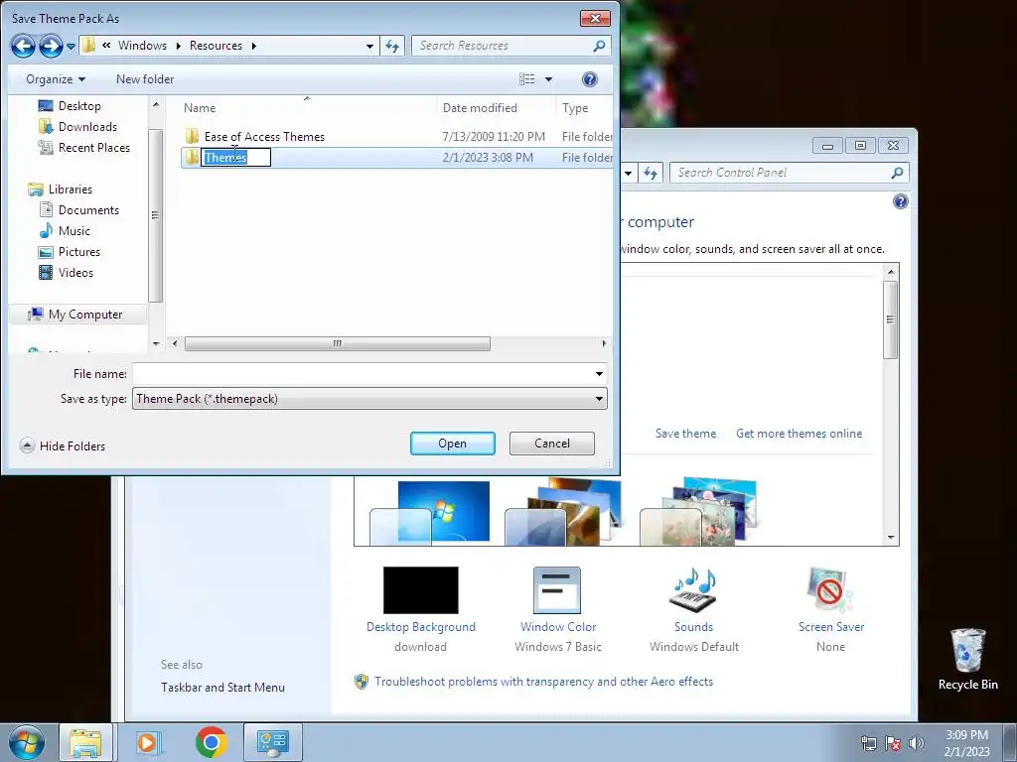Click the Forward arrow in Save dialog
The height and width of the screenshot is (762, 1017).
[x=51, y=46]
